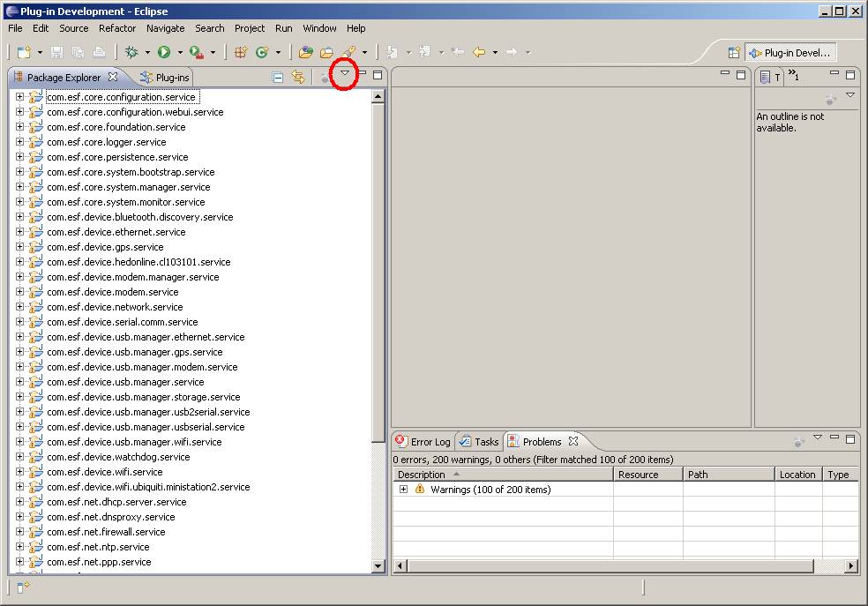Click the open folder toolbar icon

(x=327, y=53)
